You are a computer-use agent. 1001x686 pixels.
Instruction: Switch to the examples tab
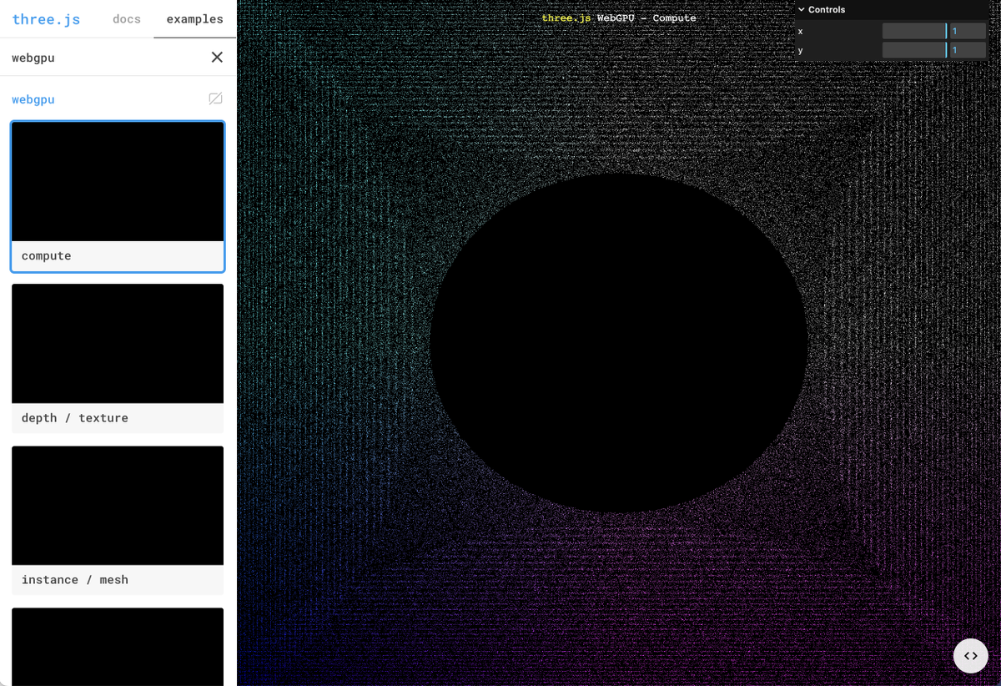coord(194,18)
